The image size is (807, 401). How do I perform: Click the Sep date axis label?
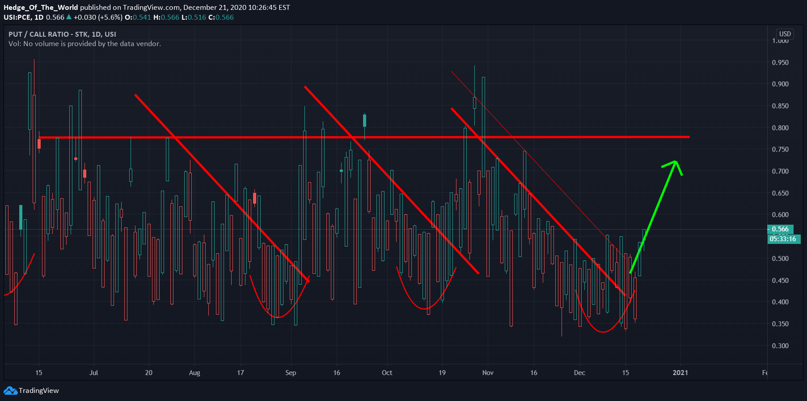click(x=291, y=373)
